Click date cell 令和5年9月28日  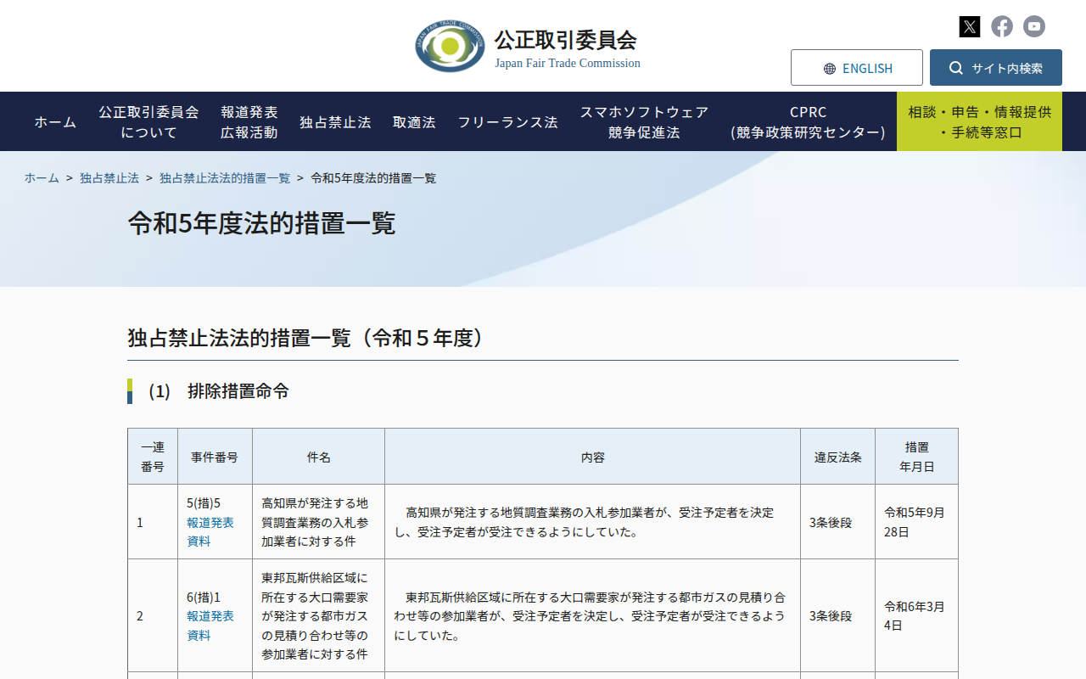[x=916, y=522]
